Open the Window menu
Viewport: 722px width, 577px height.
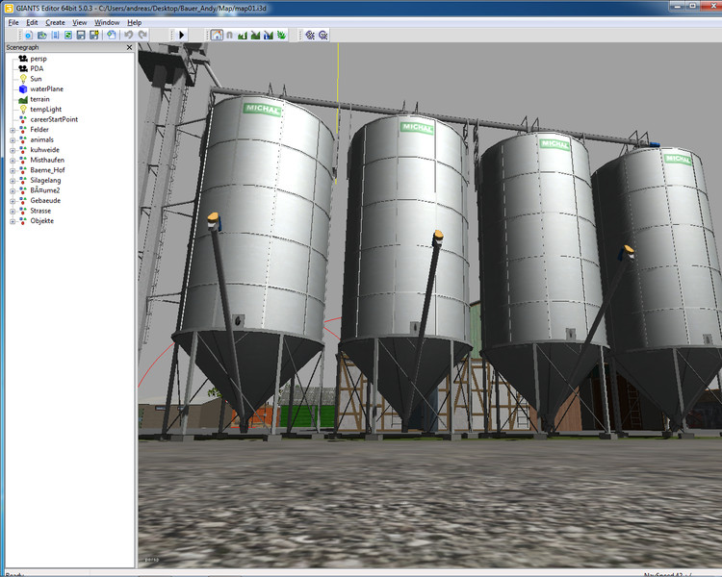(107, 22)
